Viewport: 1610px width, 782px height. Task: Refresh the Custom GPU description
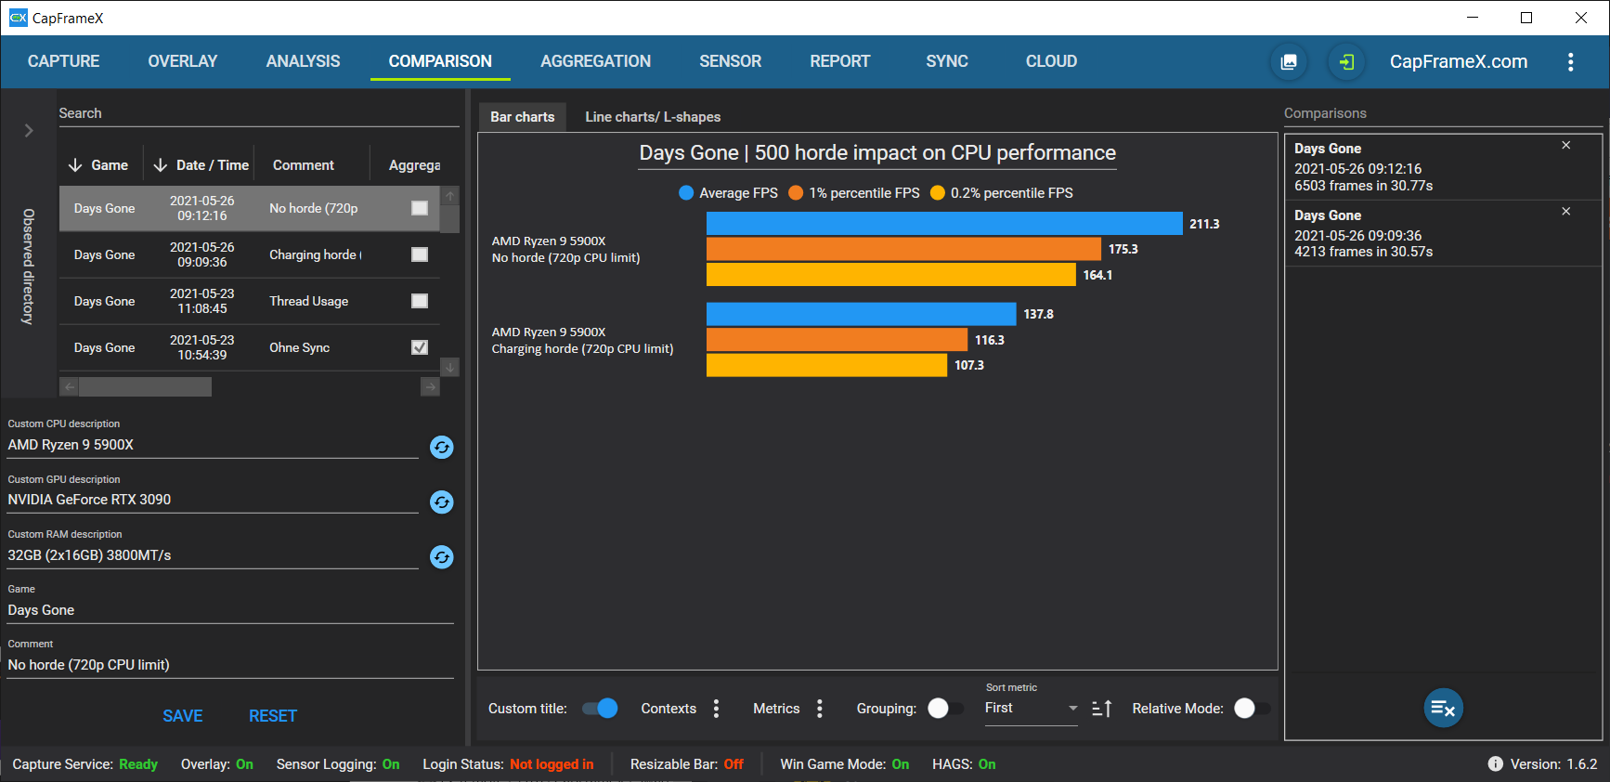point(442,502)
